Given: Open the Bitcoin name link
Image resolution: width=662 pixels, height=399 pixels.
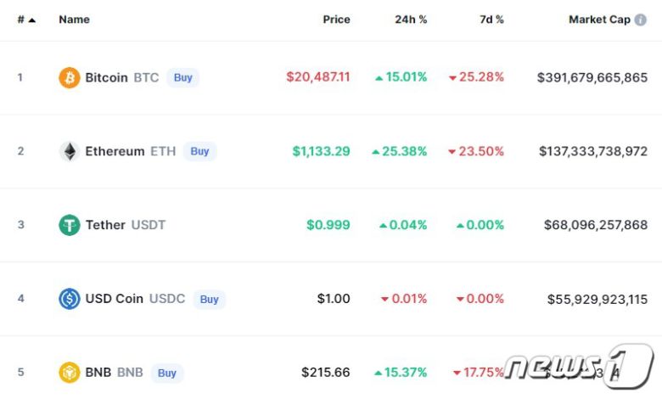Looking at the screenshot, I should click(x=106, y=78).
